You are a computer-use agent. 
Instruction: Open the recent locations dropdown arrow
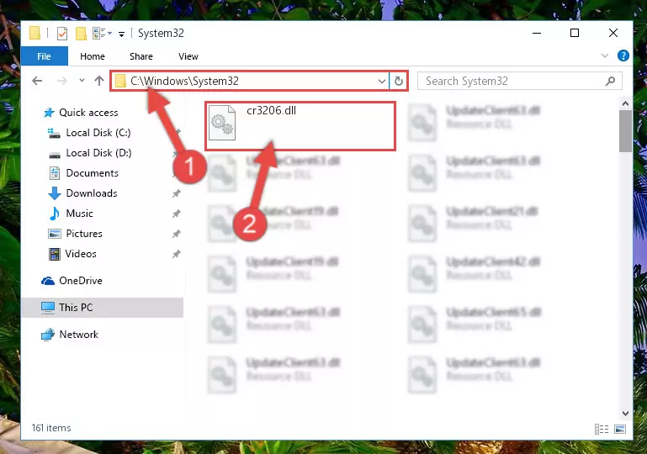click(x=82, y=81)
